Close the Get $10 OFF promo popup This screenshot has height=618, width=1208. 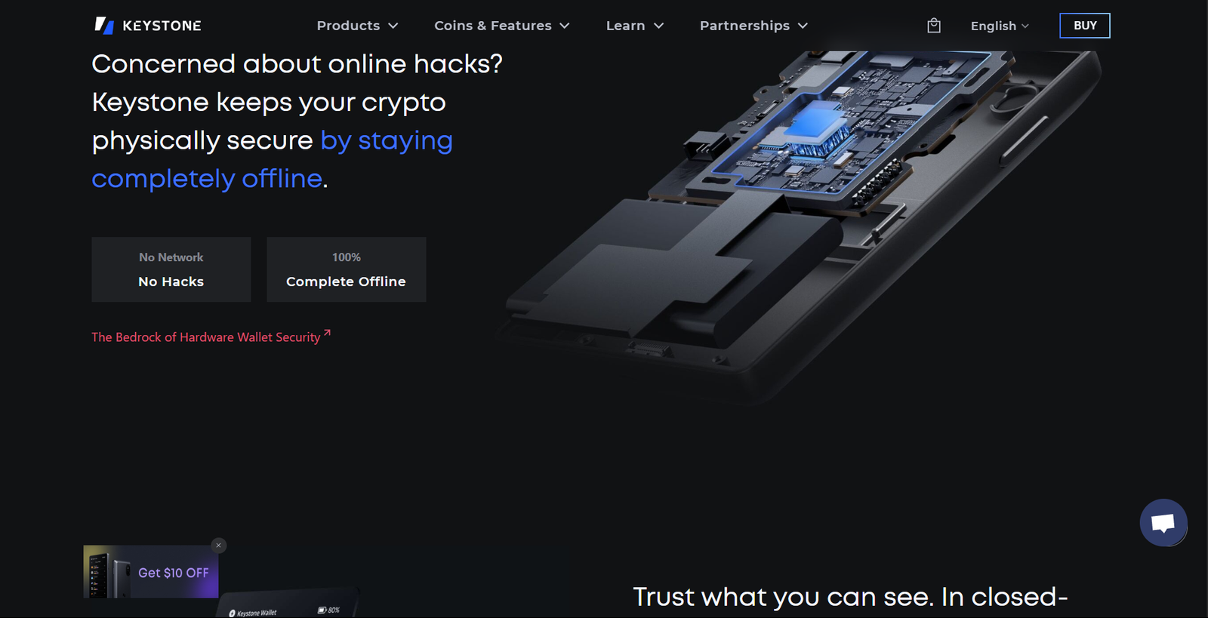(218, 545)
